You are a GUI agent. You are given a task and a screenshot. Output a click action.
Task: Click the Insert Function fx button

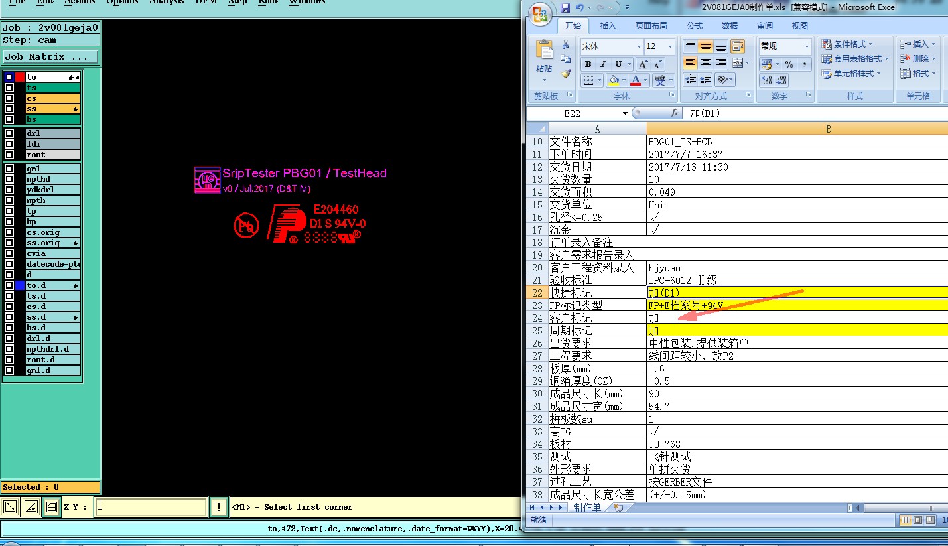click(x=675, y=113)
